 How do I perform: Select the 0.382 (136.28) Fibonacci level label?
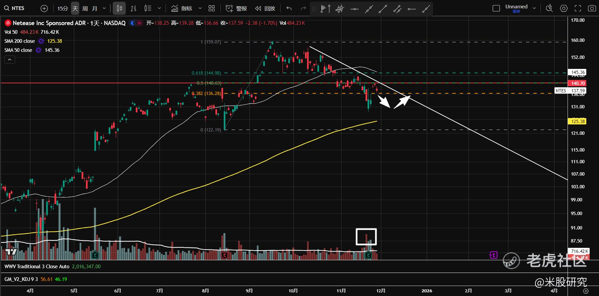point(206,93)
